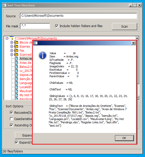Click the Scanned Documents folder icon
The width and height of the screenshot is (145, 157).
point(16,54)
